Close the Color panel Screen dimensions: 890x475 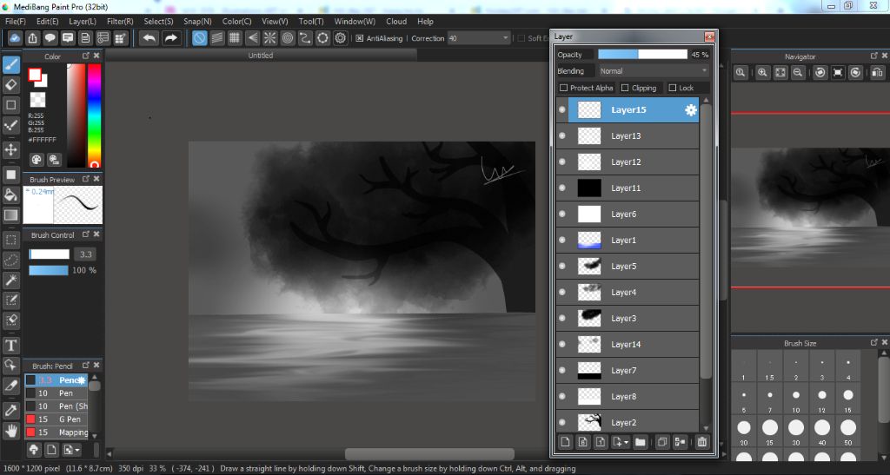point(96,56)
